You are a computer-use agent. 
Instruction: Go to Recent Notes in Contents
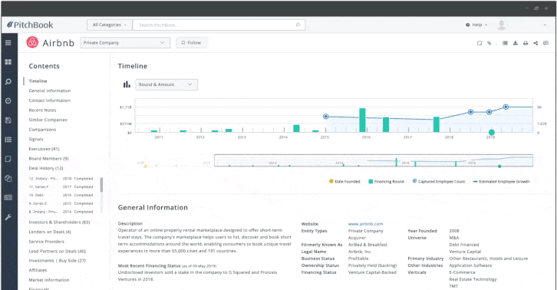[43, 110]
